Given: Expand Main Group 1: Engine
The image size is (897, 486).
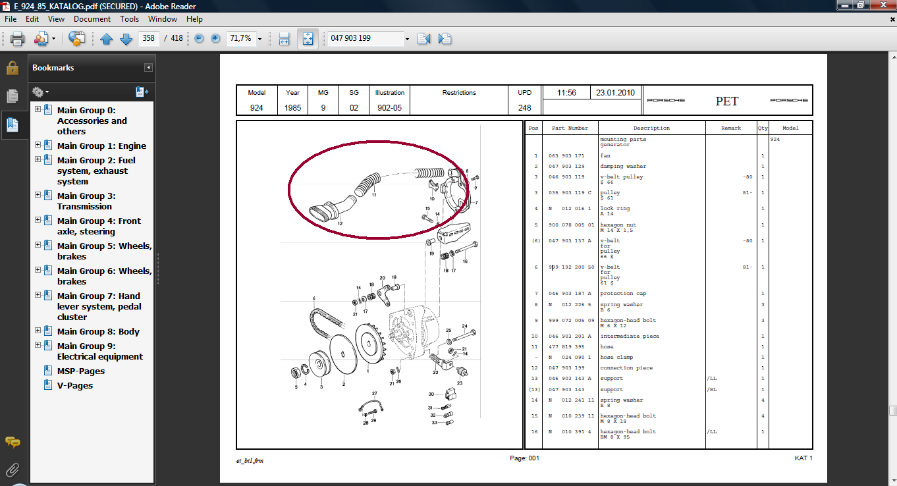Looking at the screenshot, I should pos(38,146).
